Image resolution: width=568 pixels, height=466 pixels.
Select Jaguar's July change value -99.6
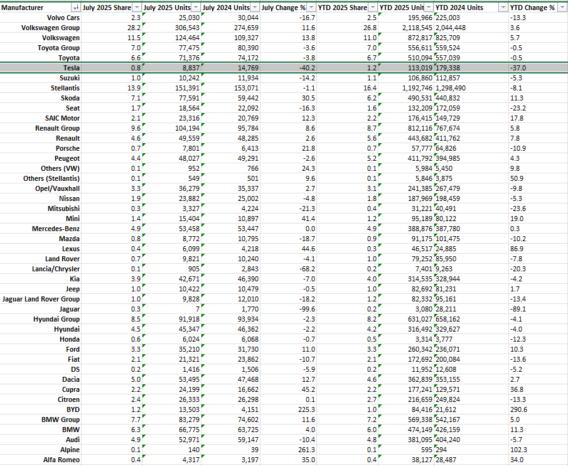click(288, 309)
